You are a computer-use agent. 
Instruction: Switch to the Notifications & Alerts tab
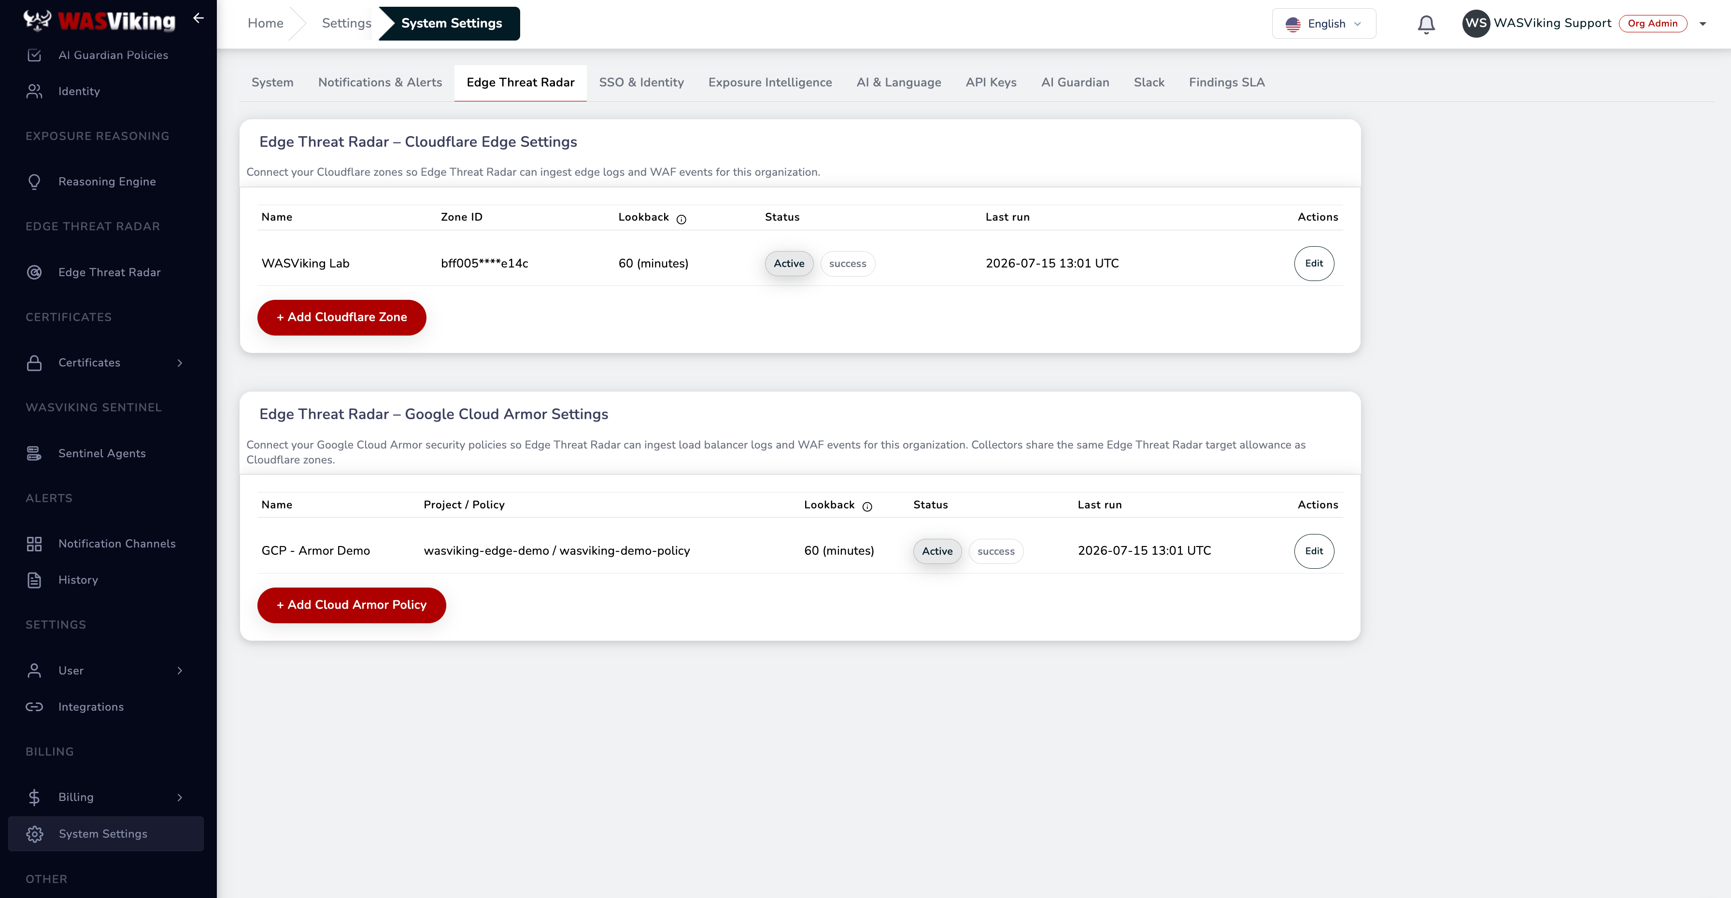(x=380, y=82)
